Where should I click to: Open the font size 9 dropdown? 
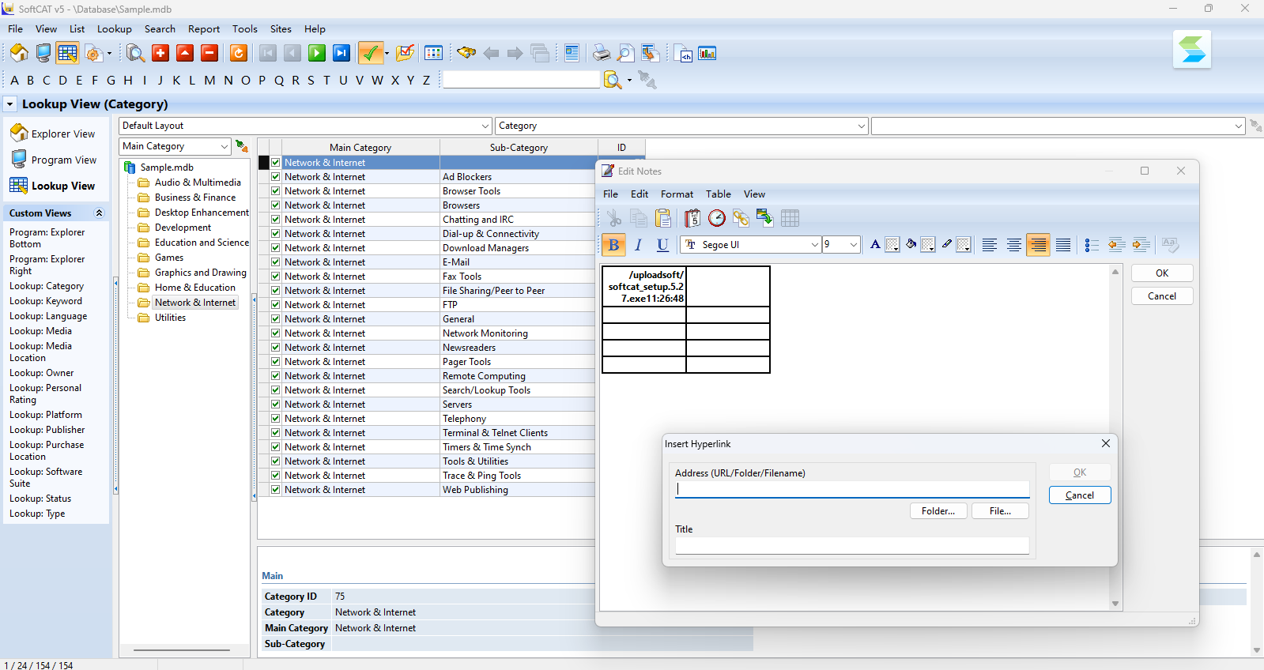pyautogui.click(x=853, y=245)
